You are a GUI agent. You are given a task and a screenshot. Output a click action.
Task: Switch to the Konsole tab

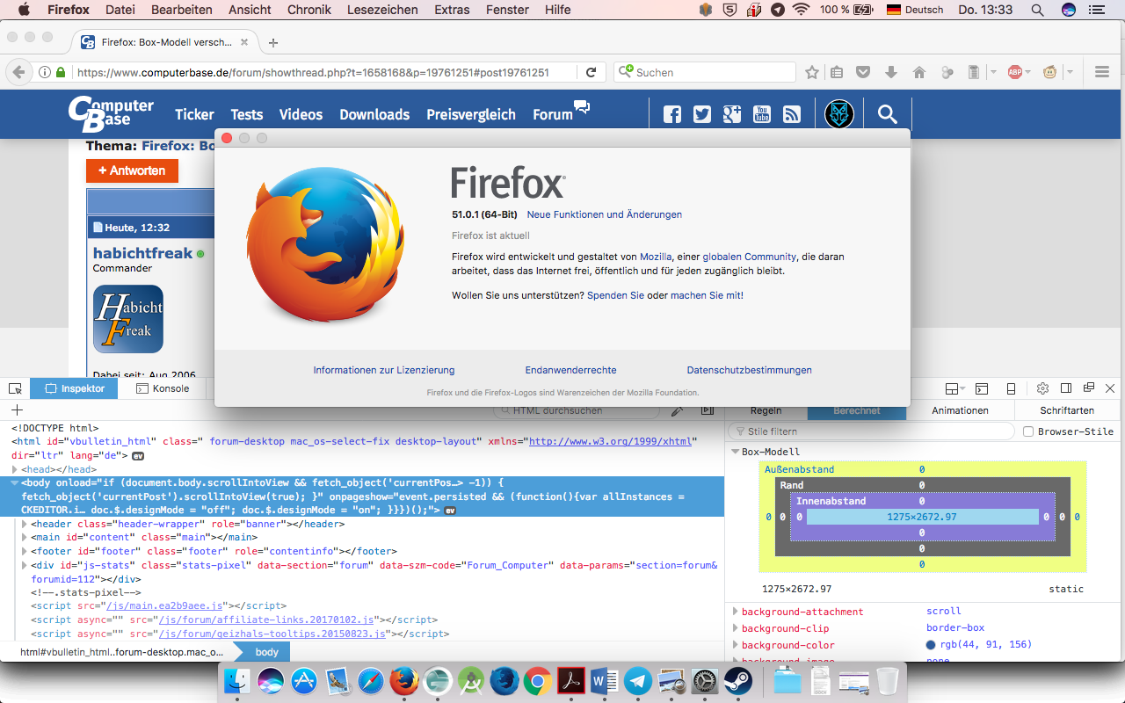click(163, 388)
